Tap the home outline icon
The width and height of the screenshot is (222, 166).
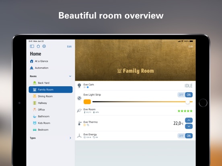38,46
